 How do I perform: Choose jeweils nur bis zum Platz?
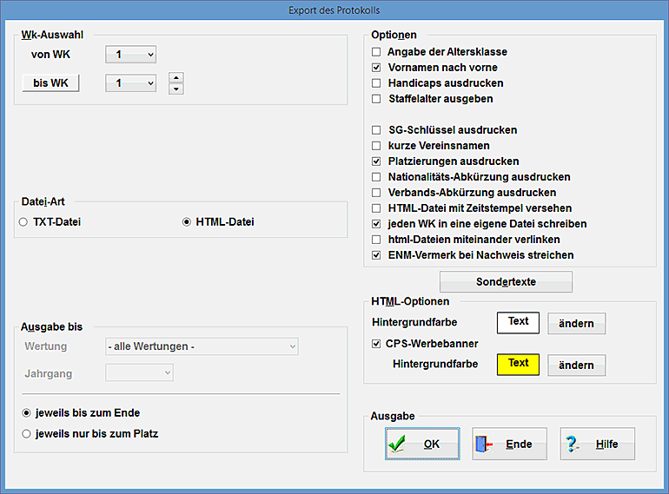pos(27,433)
